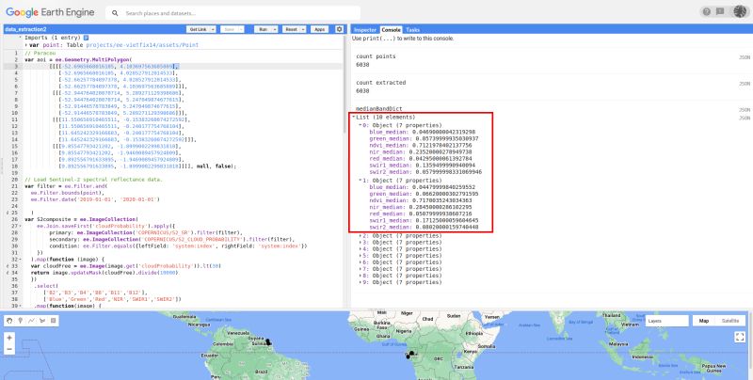
Task: Toggle fullscreen map view
Action: (740, 338)
